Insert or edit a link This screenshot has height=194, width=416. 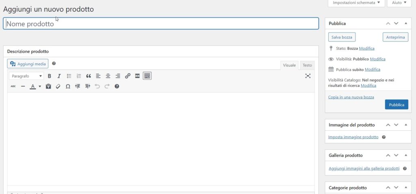click(128, 76)
